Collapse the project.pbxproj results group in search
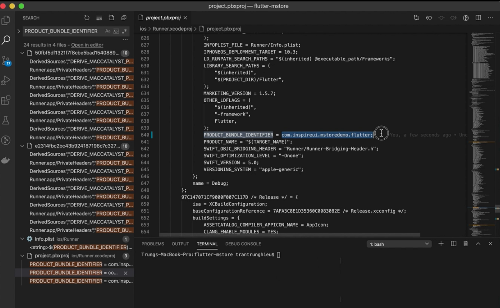The image size is (500, 308). pos(22,256)
